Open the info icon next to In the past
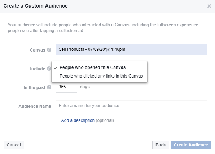215x154 pixels. point(49,87)
